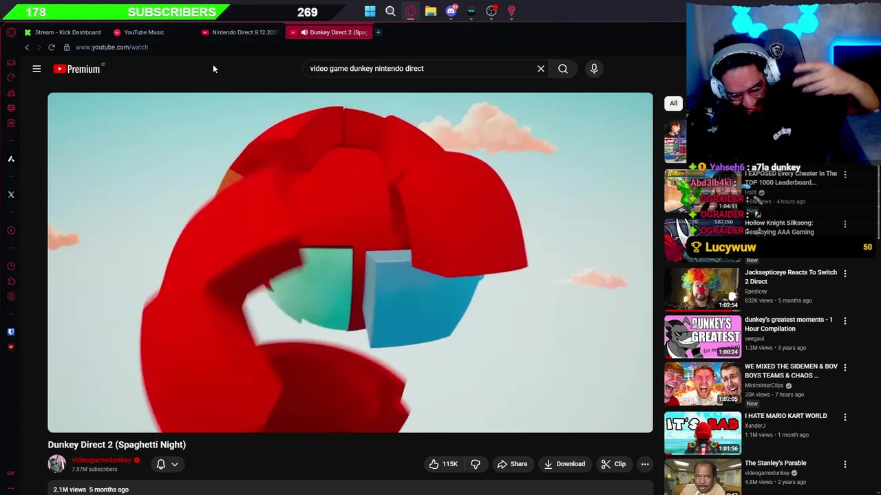Screen dimensions: 881x495
Task: Open the Windows Start menu
Action: 370,11
